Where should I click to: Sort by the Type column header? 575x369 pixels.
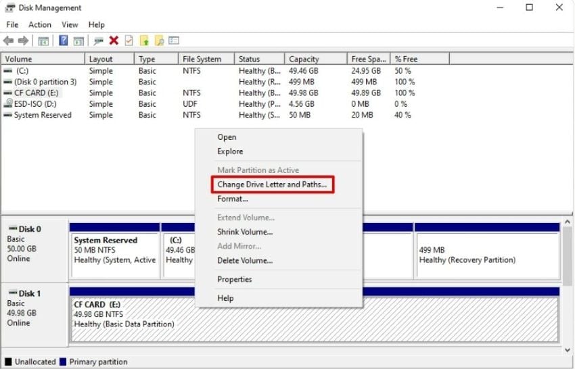(x=156, y=59)
